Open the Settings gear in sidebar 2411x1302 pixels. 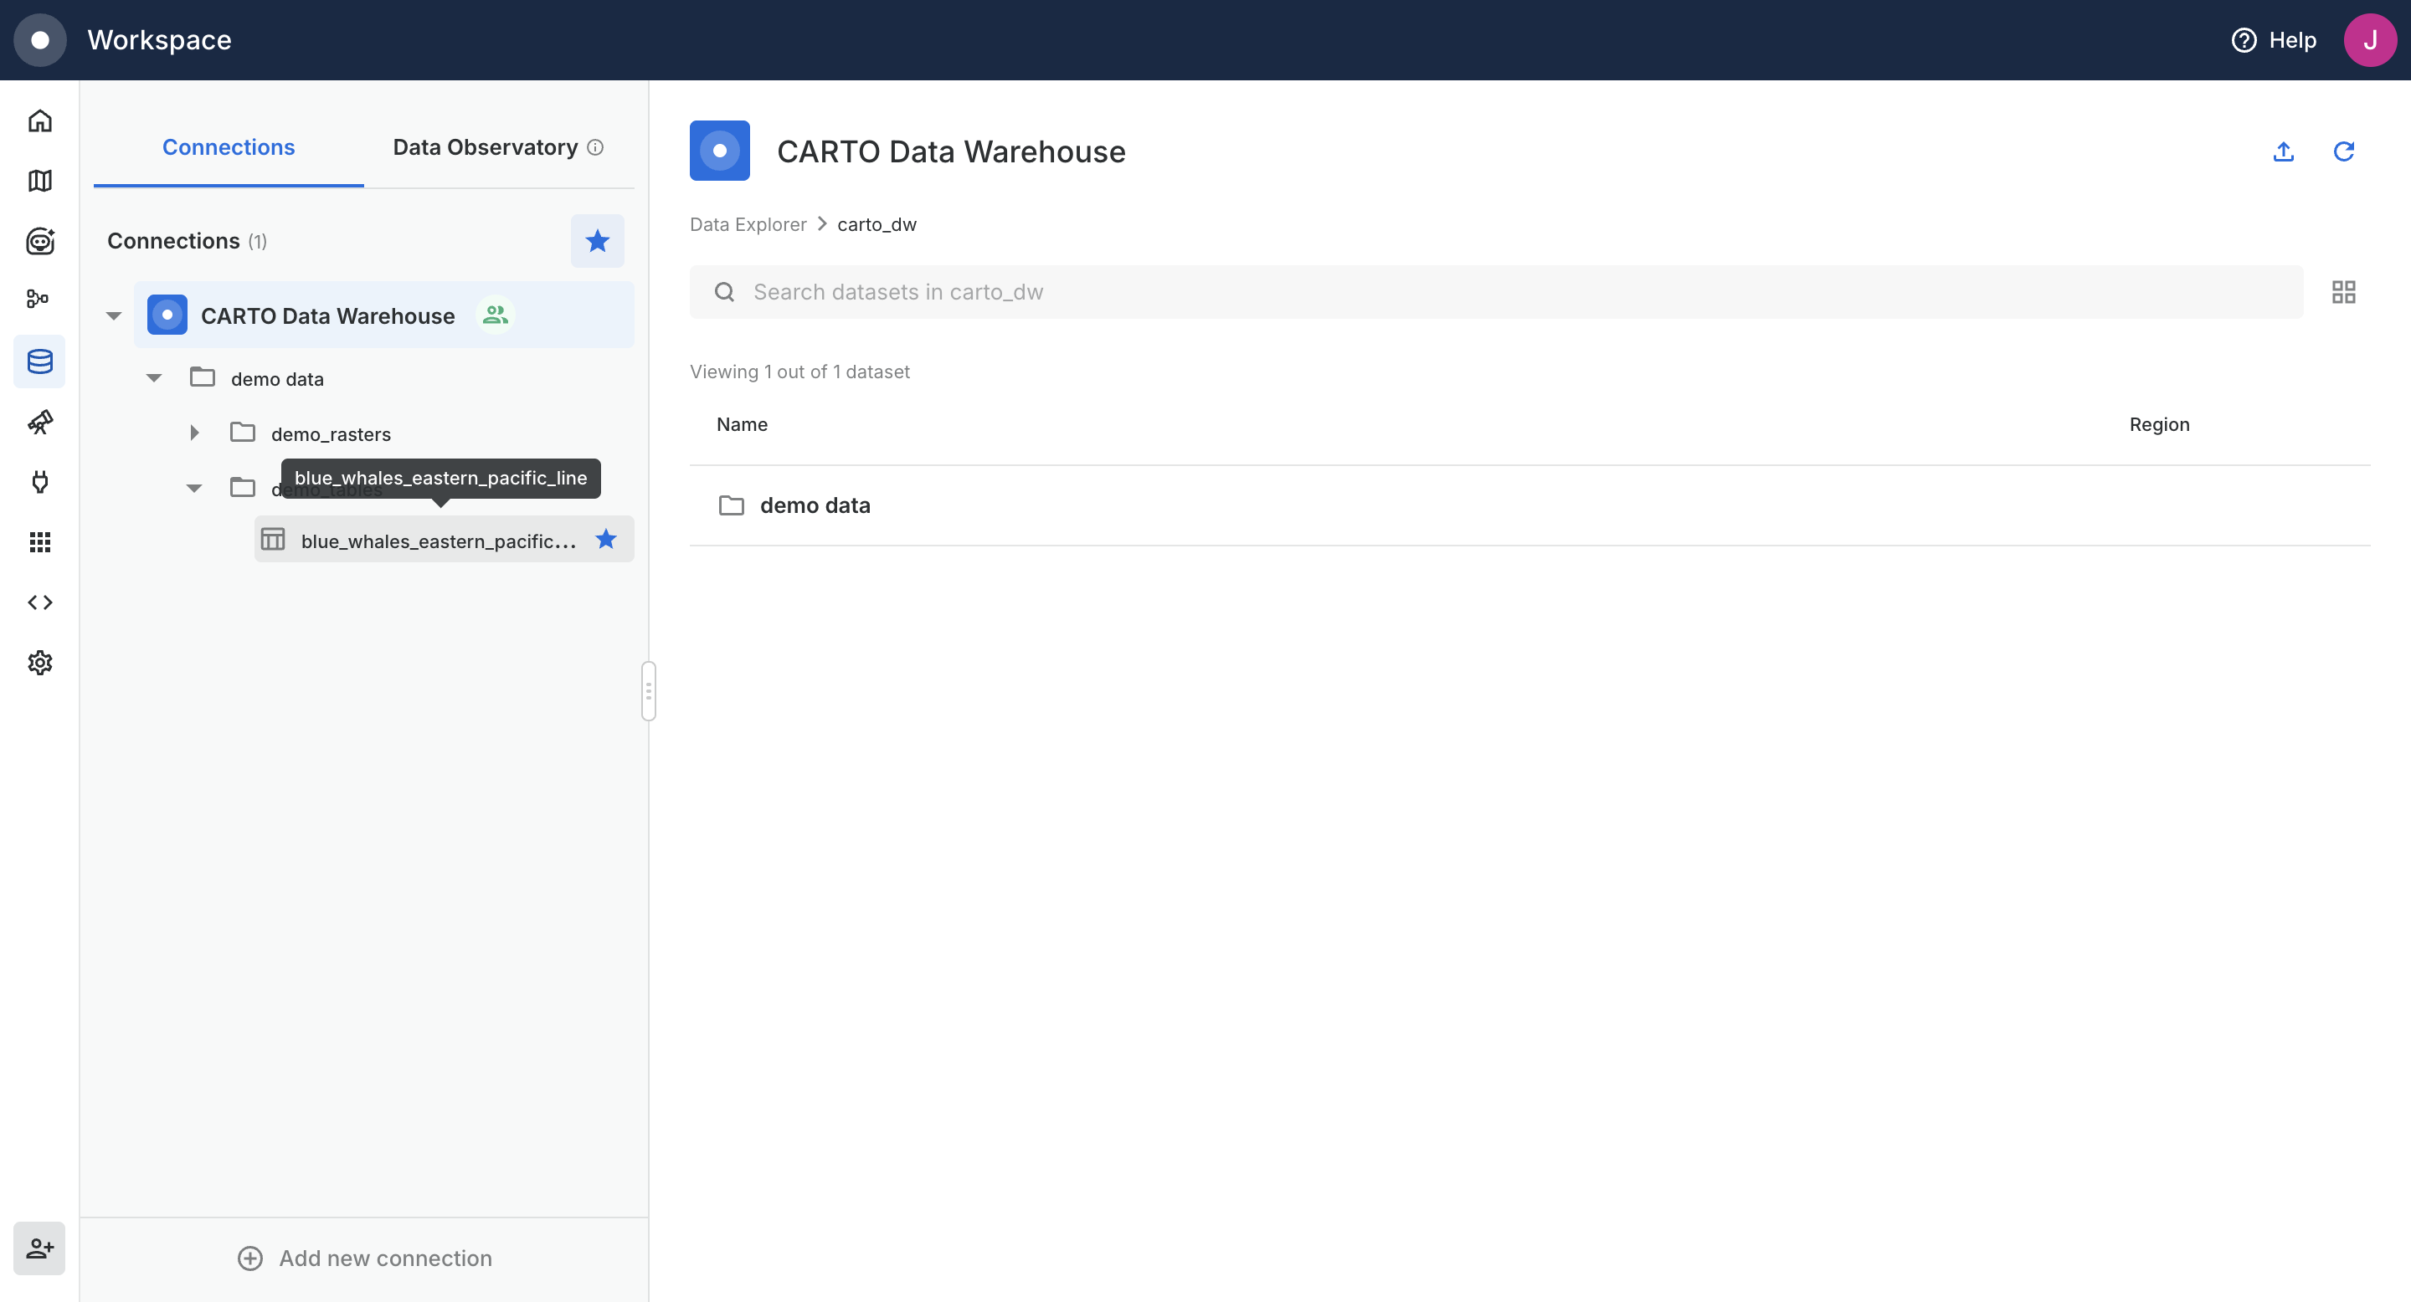(39, 662)
